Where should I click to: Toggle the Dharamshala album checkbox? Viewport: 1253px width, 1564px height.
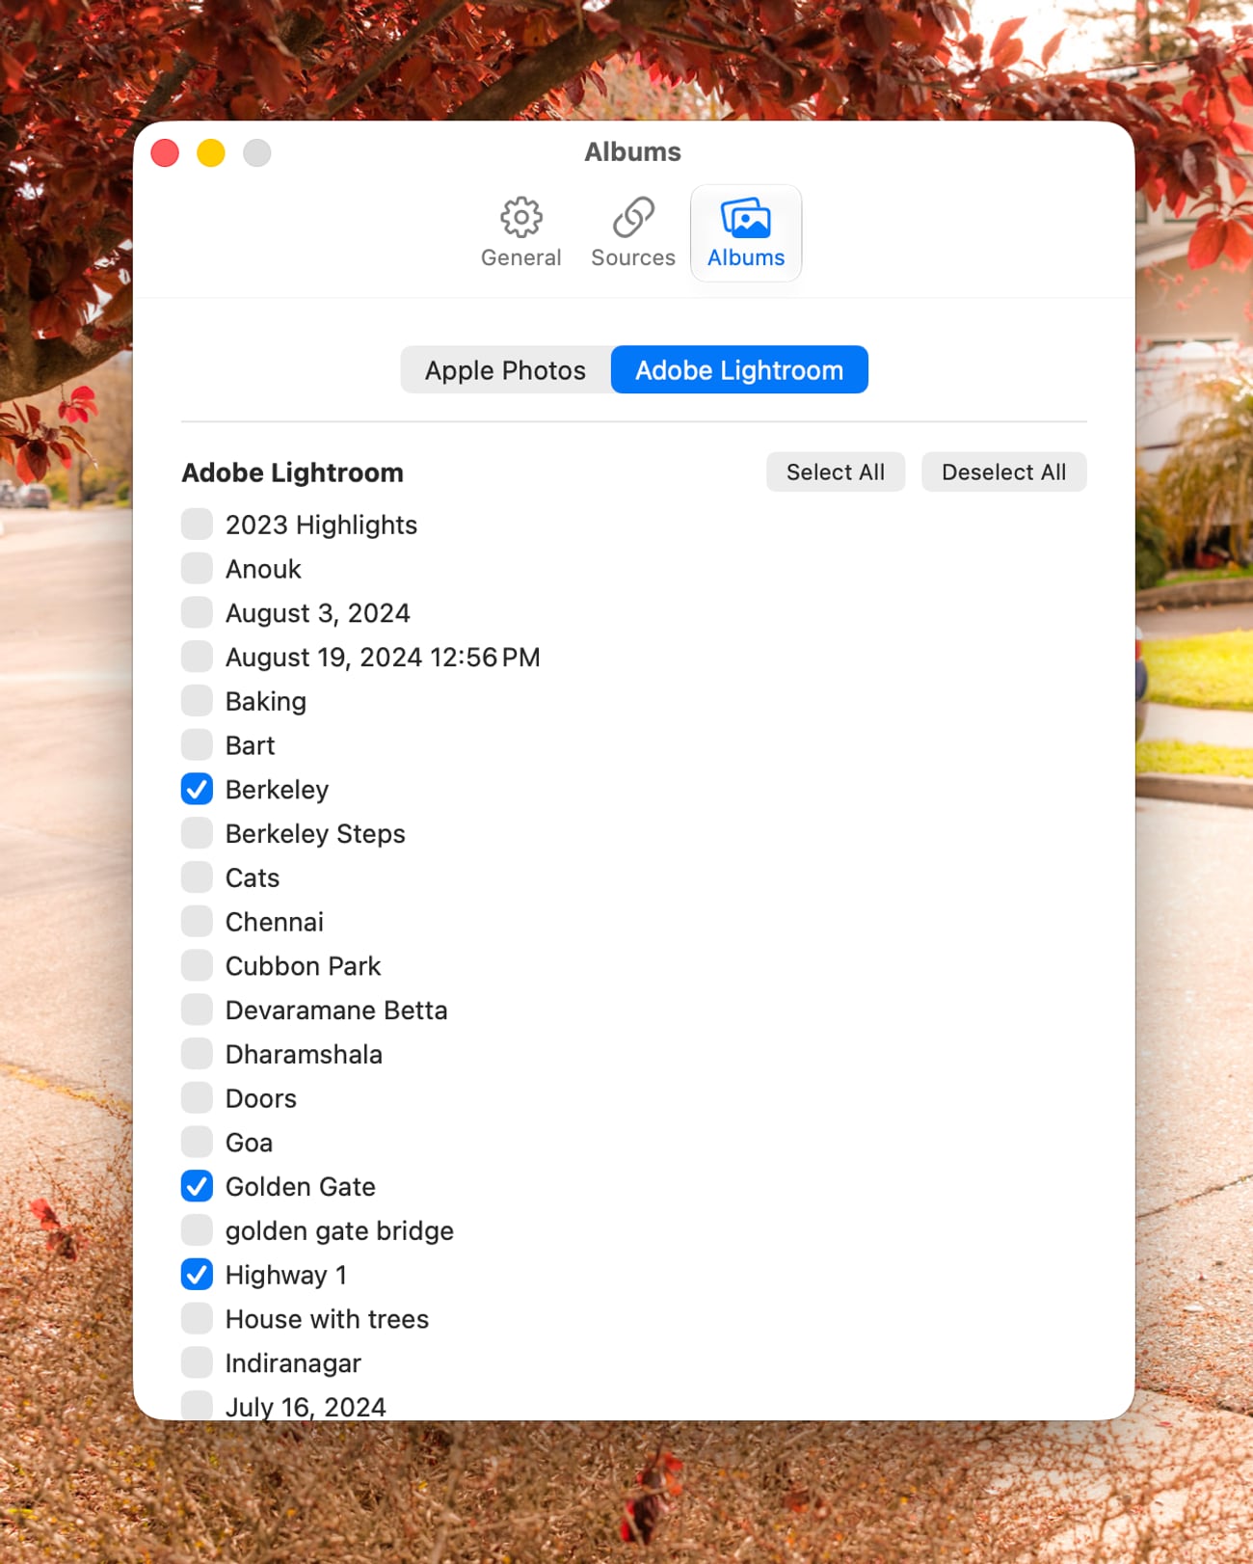click(x=198, y=1054)
